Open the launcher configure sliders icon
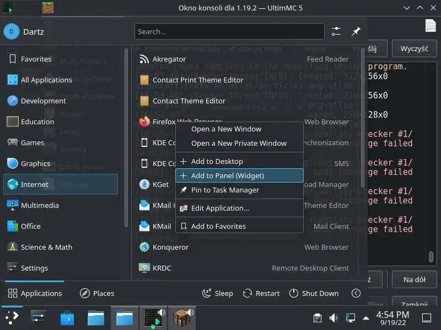Screen dimensions: 441x330 pos(336,31)
